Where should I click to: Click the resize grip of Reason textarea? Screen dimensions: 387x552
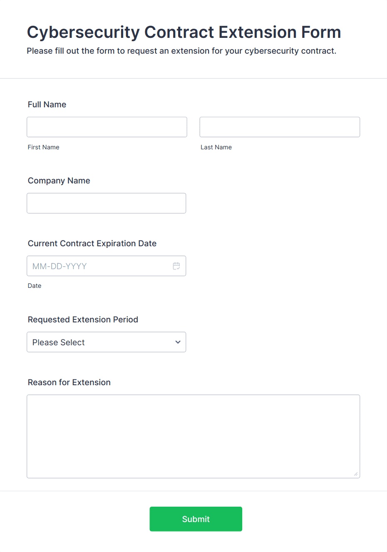point(356,474)
